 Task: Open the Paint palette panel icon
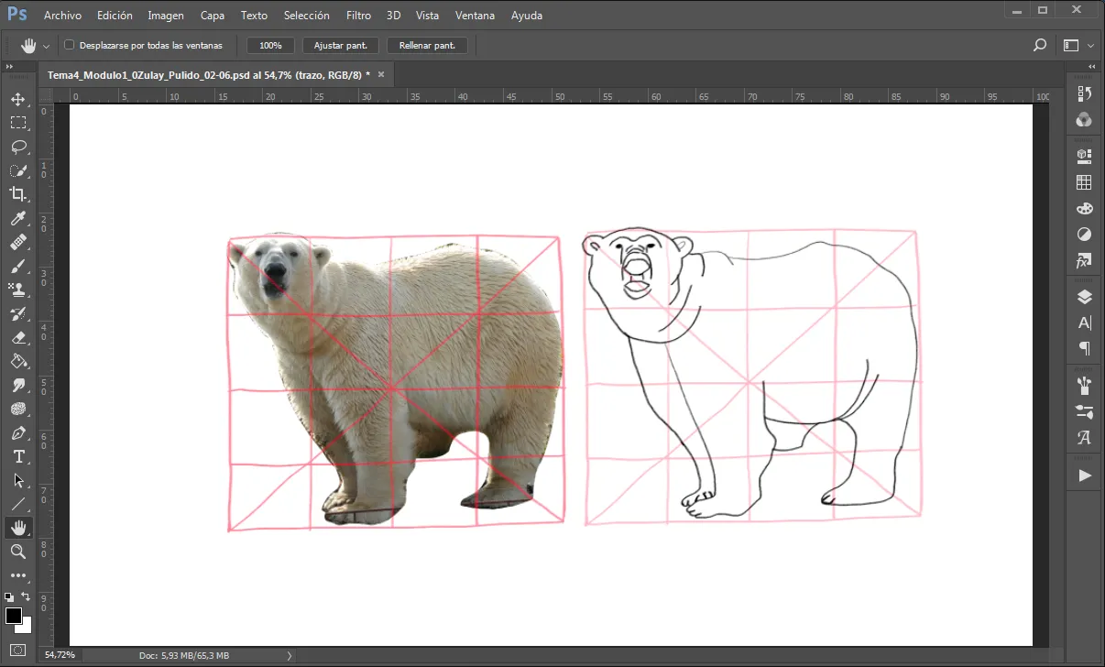[x=1085, y=209]
